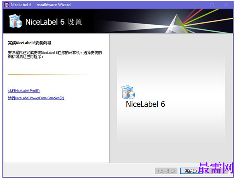This screenshot has width=241, height=180.
Task: Click the NiceLabel 6 box icon in right panel
Action: (128, 92)
